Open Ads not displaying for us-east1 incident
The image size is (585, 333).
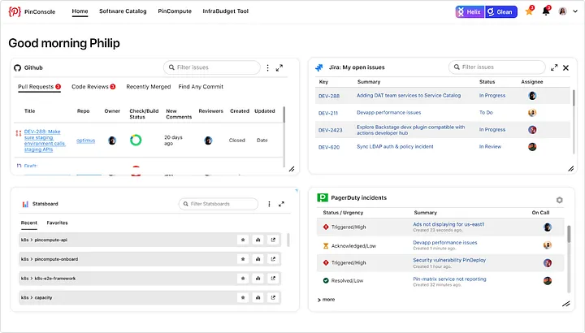pyautogui.click(x=448, y=224)
